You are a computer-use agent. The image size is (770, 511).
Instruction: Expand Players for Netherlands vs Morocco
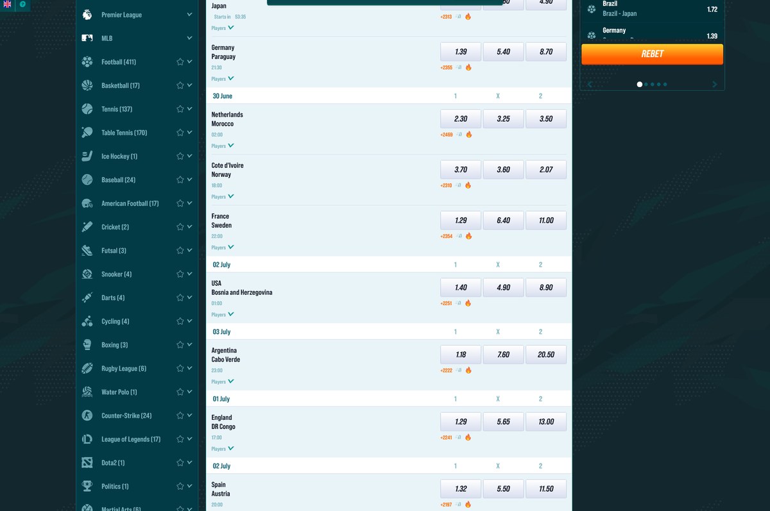click(x=223, y=146)
